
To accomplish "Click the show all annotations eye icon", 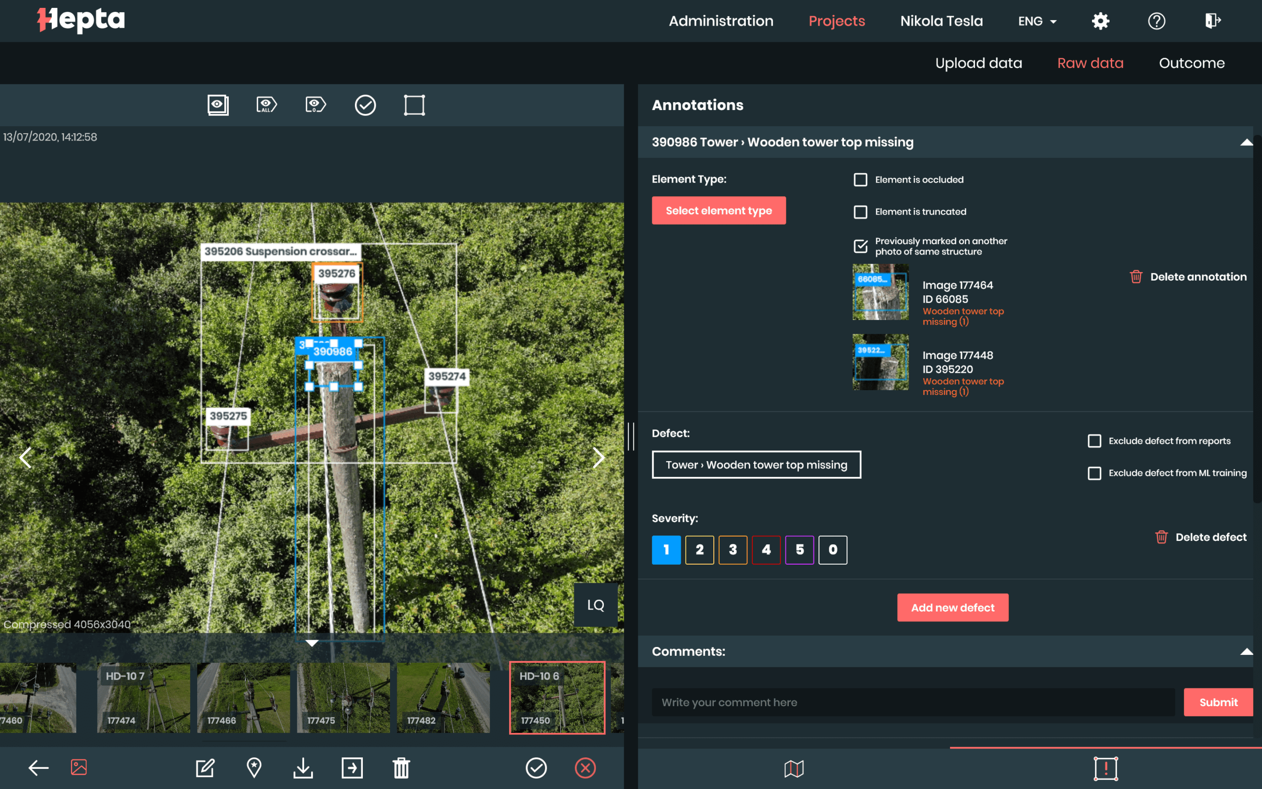I will [267, 105].
